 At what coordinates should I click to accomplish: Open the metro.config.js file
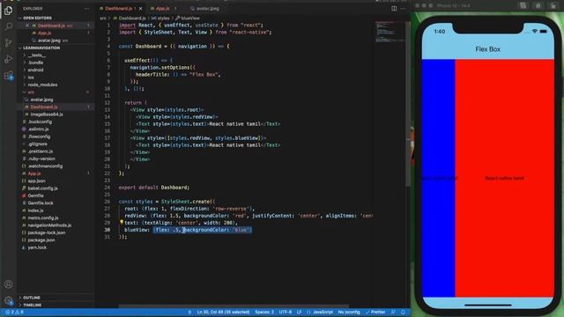click(43, 217)
